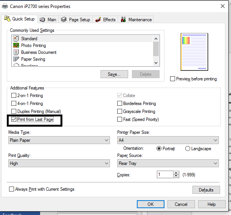Click the Photo Printing profile icon
Screen dimensions: 231x215
16,45
